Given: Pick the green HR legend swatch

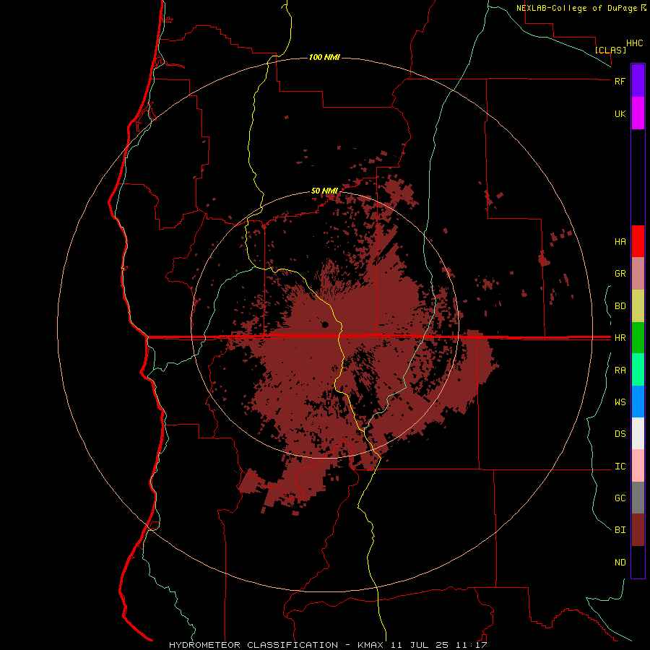Looking at the screenshot, I should [x=638, y=337].
